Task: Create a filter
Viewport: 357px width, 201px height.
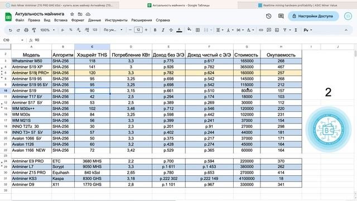Action: coord(284,30)
